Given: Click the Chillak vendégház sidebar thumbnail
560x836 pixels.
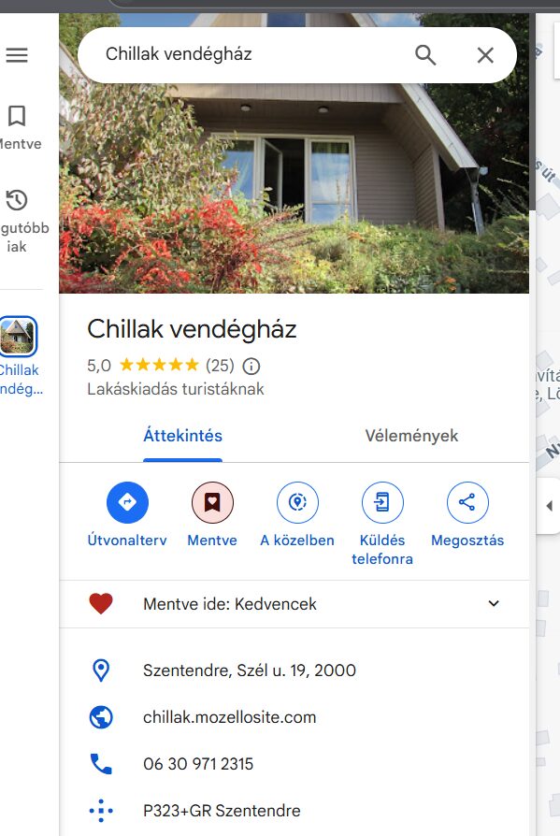Looking at the screenshot, I should point(18,337).
